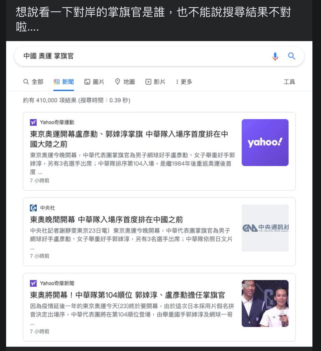Screen dimensions: 321x351
Task: Open the 工具 options
Action: (289, 82)
